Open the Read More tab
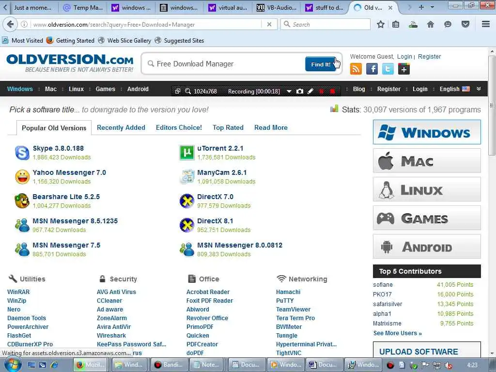The image size is (496, 372). point(271,127)
